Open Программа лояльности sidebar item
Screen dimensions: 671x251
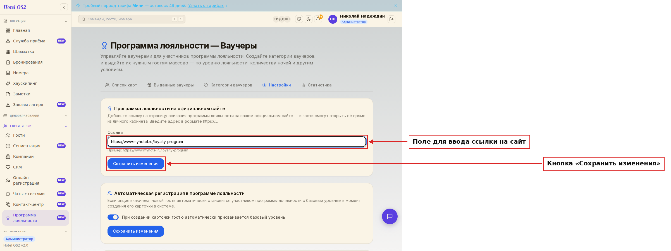point(35,218)
